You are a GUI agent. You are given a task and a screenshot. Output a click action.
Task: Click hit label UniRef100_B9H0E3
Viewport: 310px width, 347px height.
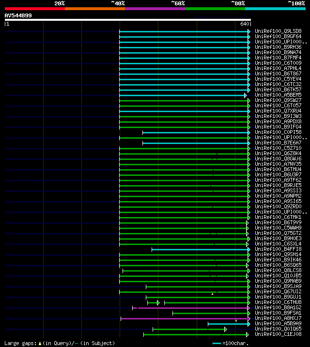(x=278, y=238)
